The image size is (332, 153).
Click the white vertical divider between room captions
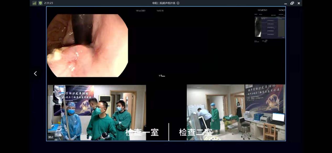coord(169,132)
